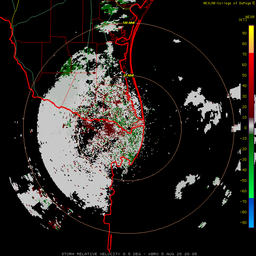Click the 70 value on the velocity scale

click(244, 54)
